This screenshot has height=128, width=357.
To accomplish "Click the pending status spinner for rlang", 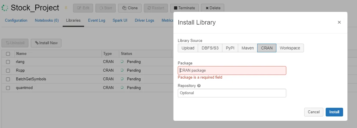I will click(122, 62).
